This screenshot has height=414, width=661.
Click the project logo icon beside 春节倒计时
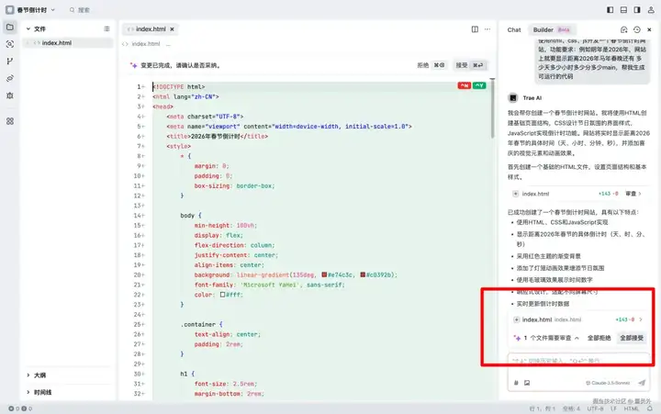pyautogui.click(x=10, y=10)
